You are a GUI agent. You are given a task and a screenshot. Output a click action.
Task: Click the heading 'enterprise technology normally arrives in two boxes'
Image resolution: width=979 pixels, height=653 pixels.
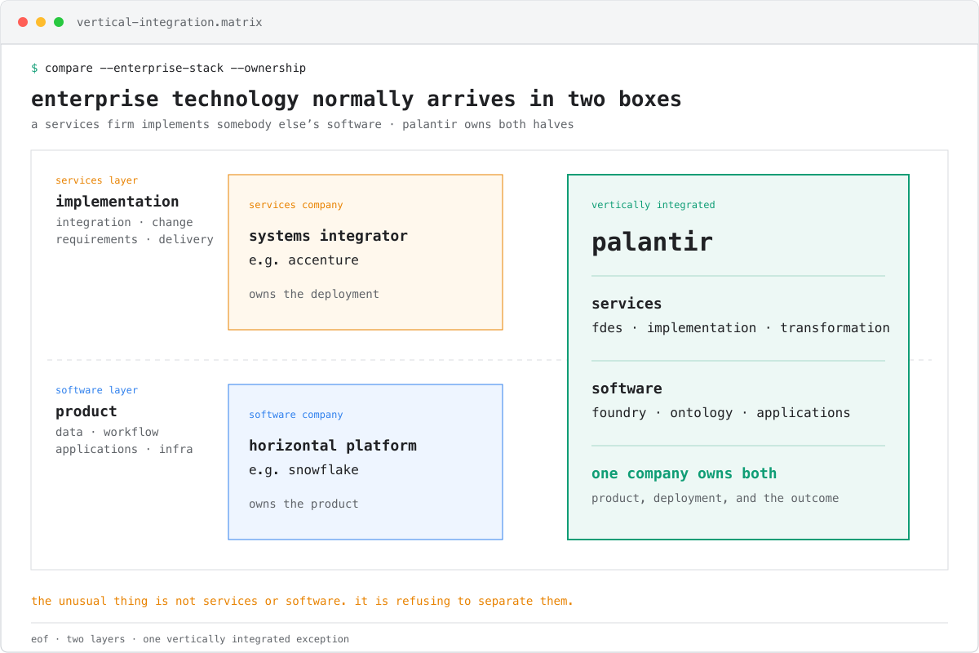[x=357, y=99]
